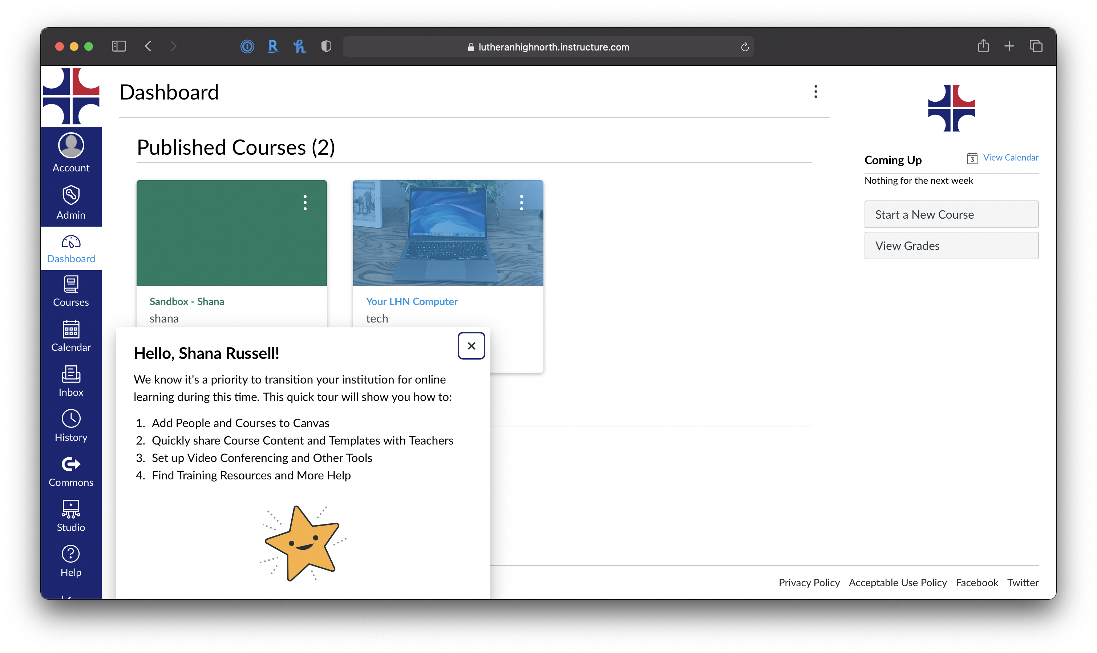Open the Your LHN Computer course

tap(412, 301)
